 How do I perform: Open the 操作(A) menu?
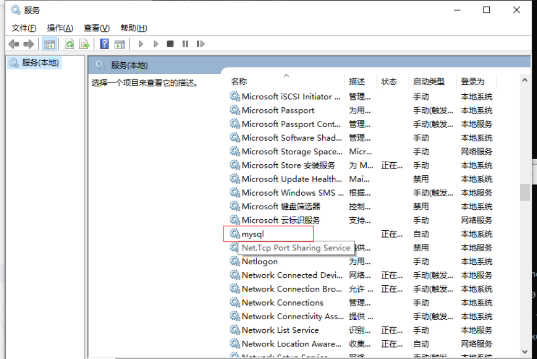(60, 28)
